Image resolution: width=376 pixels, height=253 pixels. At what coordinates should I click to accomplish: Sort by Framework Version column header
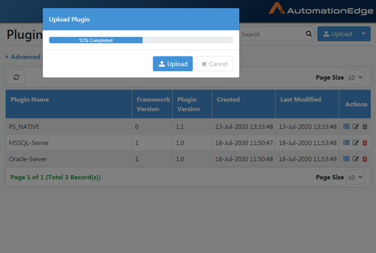point(153,104)
